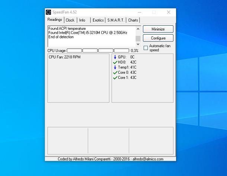The width and height of the screenshot is (227, 176).
Task: Click the SpeedFan title bar minimize button
Action: click(x=140, y=12)
